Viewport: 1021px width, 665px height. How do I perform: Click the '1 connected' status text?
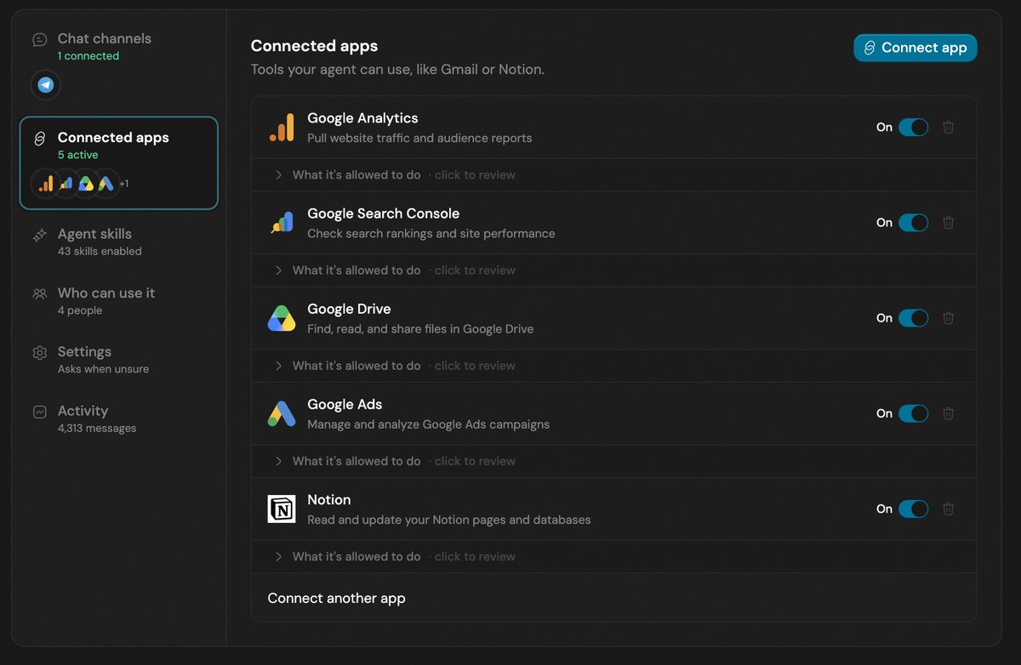click(88, 56)
